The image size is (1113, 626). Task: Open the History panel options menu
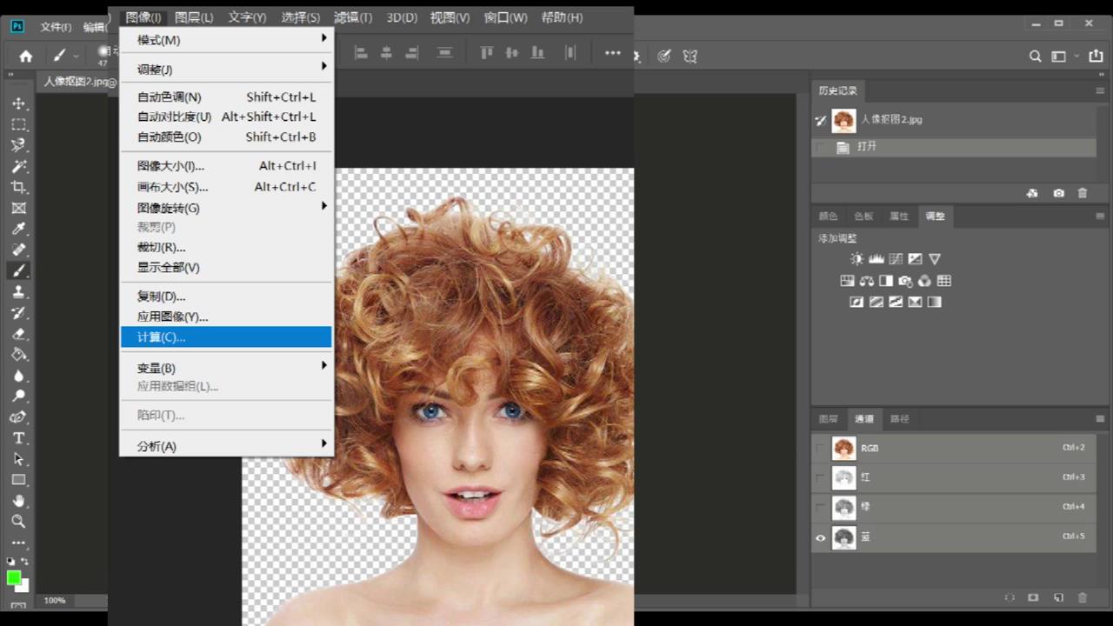(1100, 90)
